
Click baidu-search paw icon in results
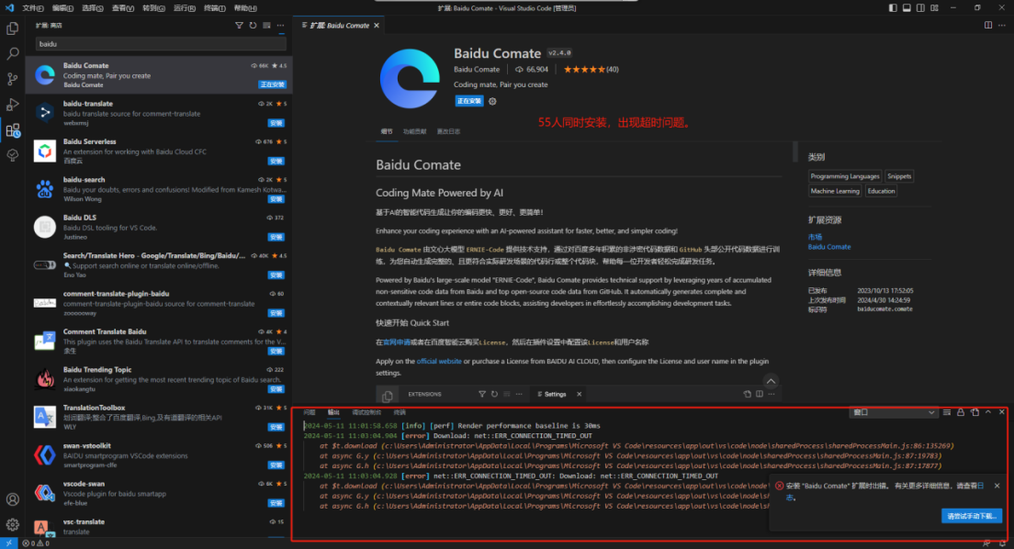[45, 189]
